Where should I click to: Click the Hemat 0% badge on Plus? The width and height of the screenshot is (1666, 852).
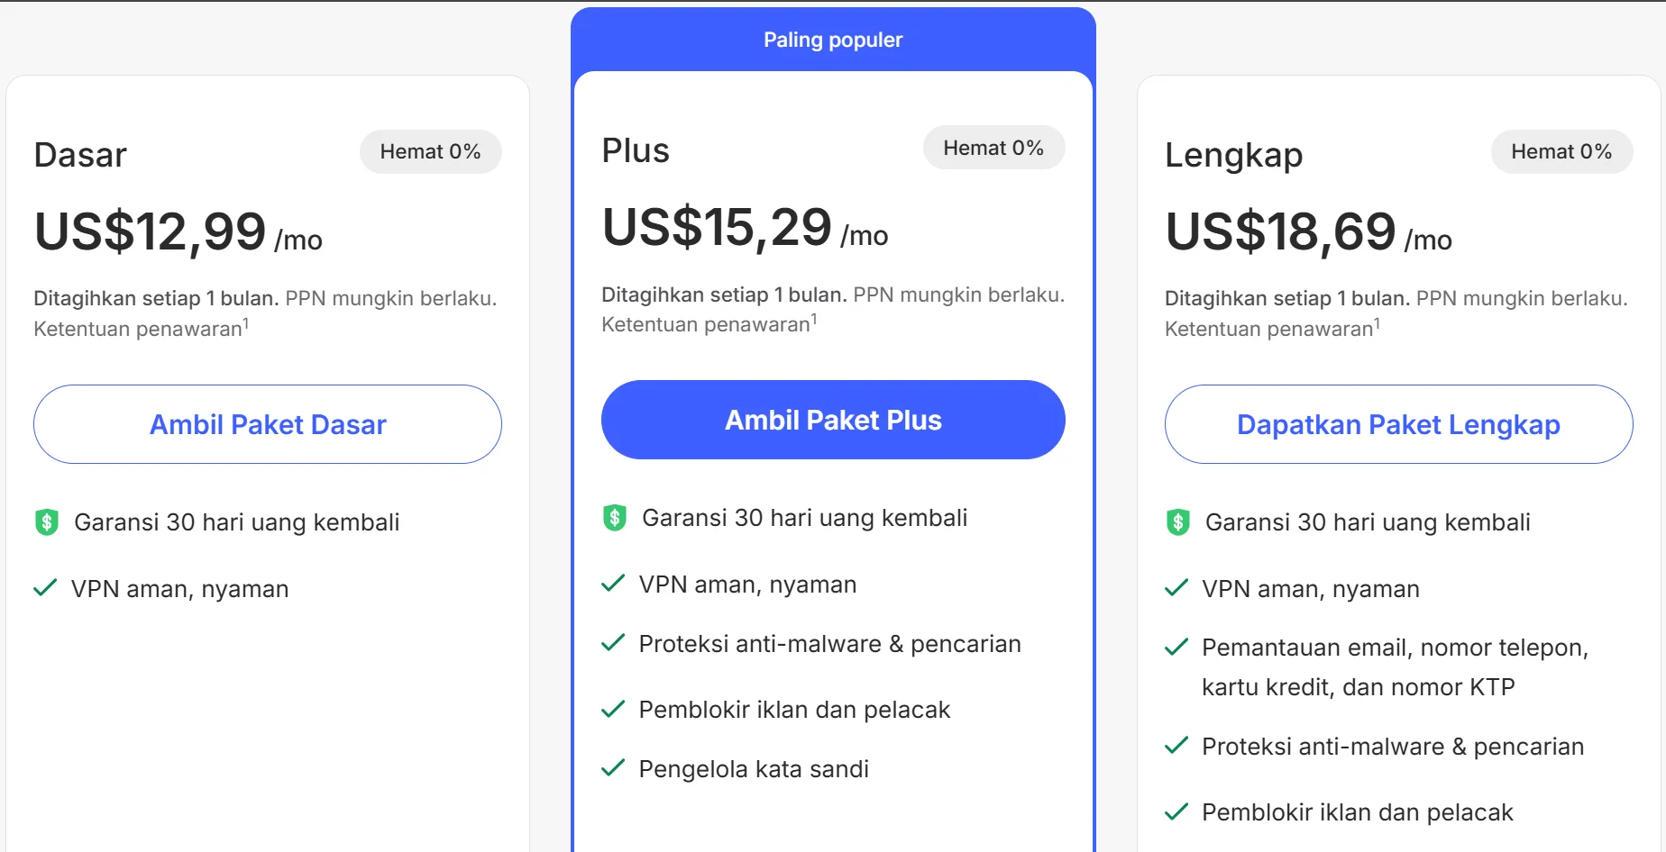(x=993, y=148)
